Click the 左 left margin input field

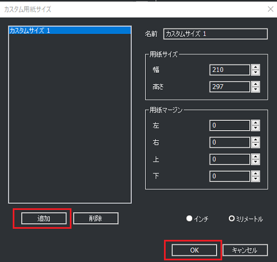pos(230,125)
